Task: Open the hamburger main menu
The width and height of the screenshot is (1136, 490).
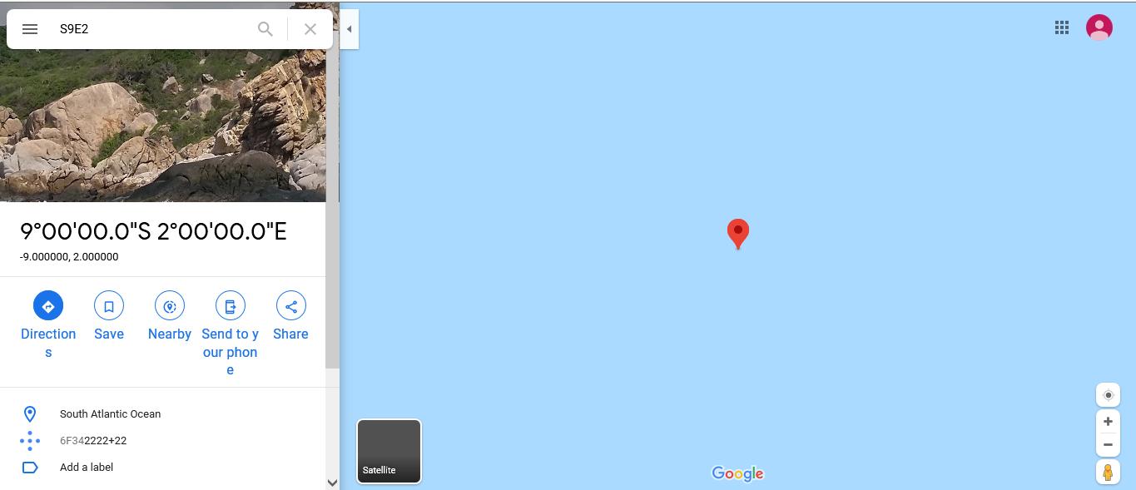Action: coord(30,29)
